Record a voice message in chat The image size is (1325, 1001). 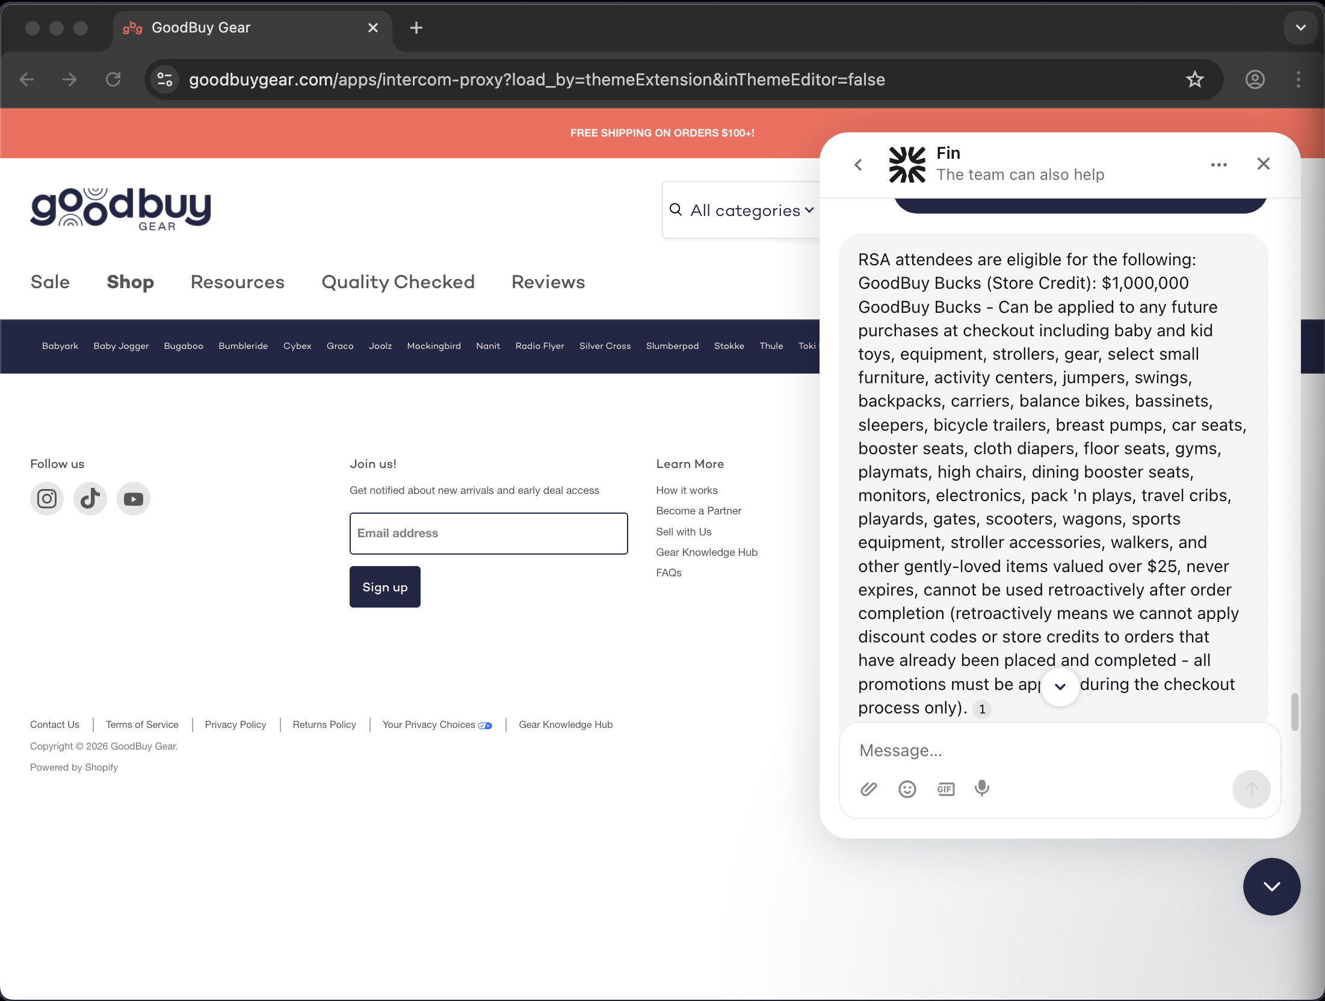[981, 789]
